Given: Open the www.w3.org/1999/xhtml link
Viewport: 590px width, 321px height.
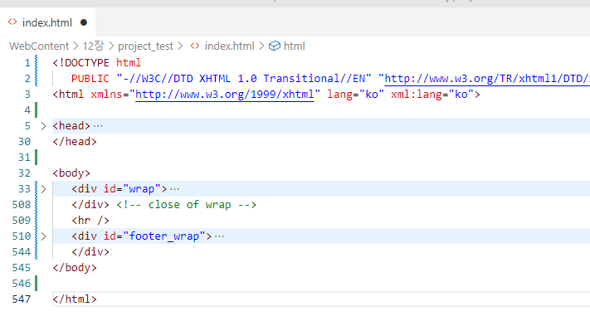Looking at the screenshot, I should 224,94.
